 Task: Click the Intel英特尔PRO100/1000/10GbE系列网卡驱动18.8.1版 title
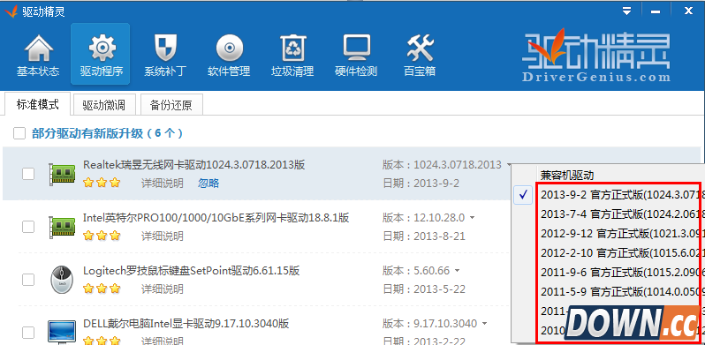click(216, 218)
